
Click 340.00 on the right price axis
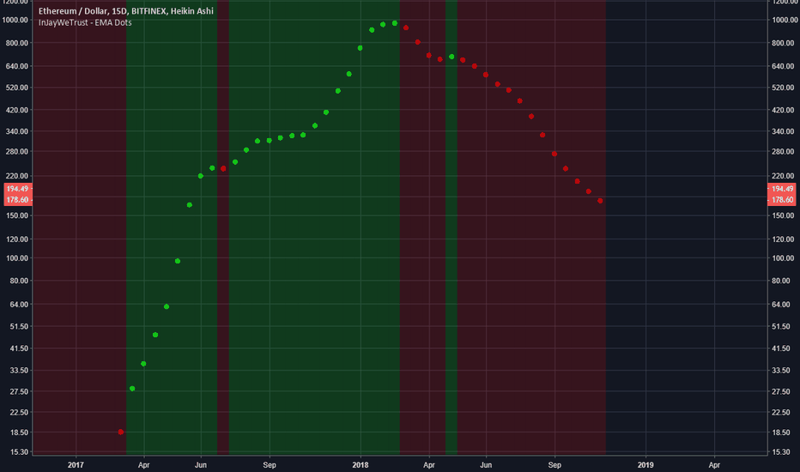point(783,131)
